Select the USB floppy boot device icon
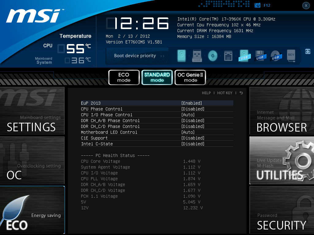The width and height of the screenshot is (314, 235). coord(260,56)
